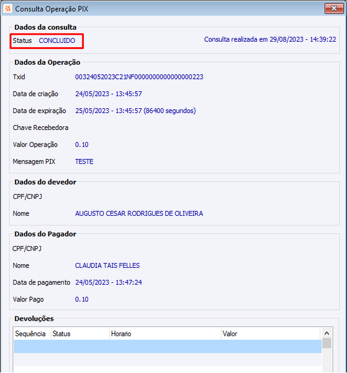Viewport: 347px width, 373px height.
Task: Click the Data de pagamento label
Action: 42,282
